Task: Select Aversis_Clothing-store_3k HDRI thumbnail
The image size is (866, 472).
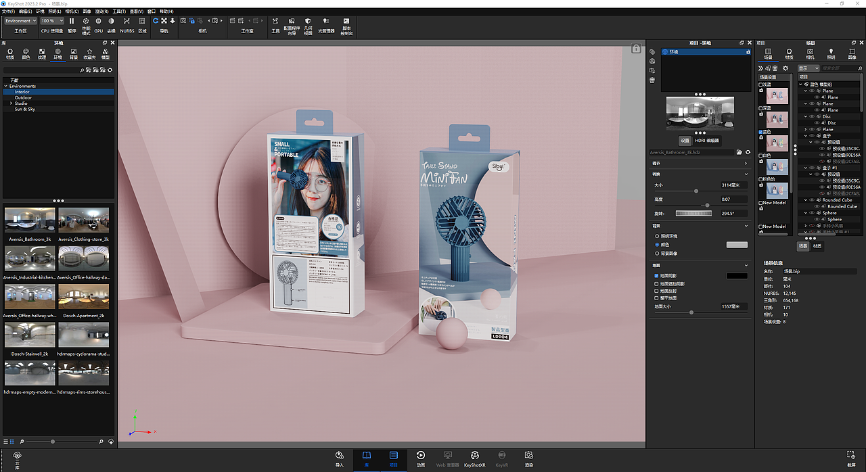Action: 83,221
